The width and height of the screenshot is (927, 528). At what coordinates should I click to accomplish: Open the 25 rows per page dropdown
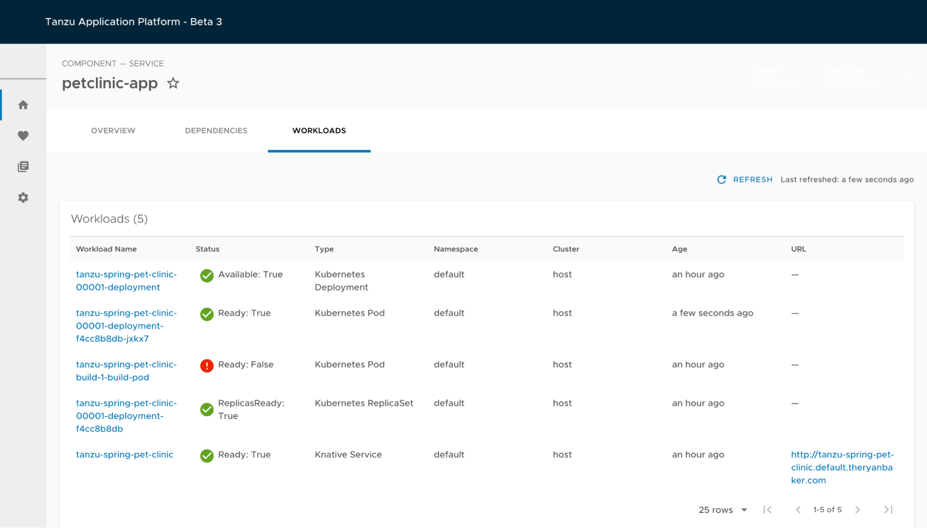coord(723,510)
